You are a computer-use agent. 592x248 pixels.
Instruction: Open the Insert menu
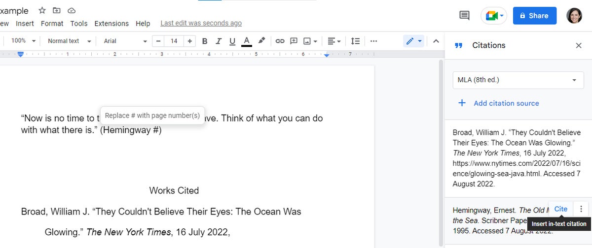(x=25, y=23)
